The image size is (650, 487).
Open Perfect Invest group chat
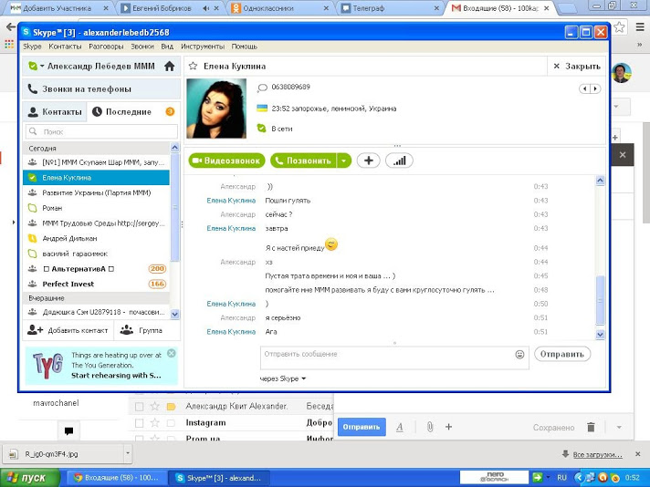click(x=96, y=285)
